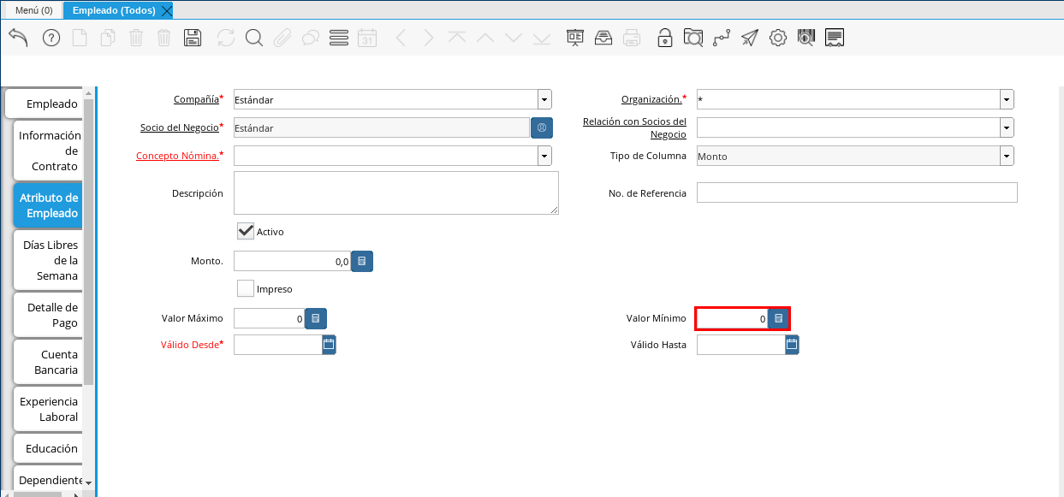1064x497 pixels.
Task: Click the New record page icon
Action: [80, 38]
